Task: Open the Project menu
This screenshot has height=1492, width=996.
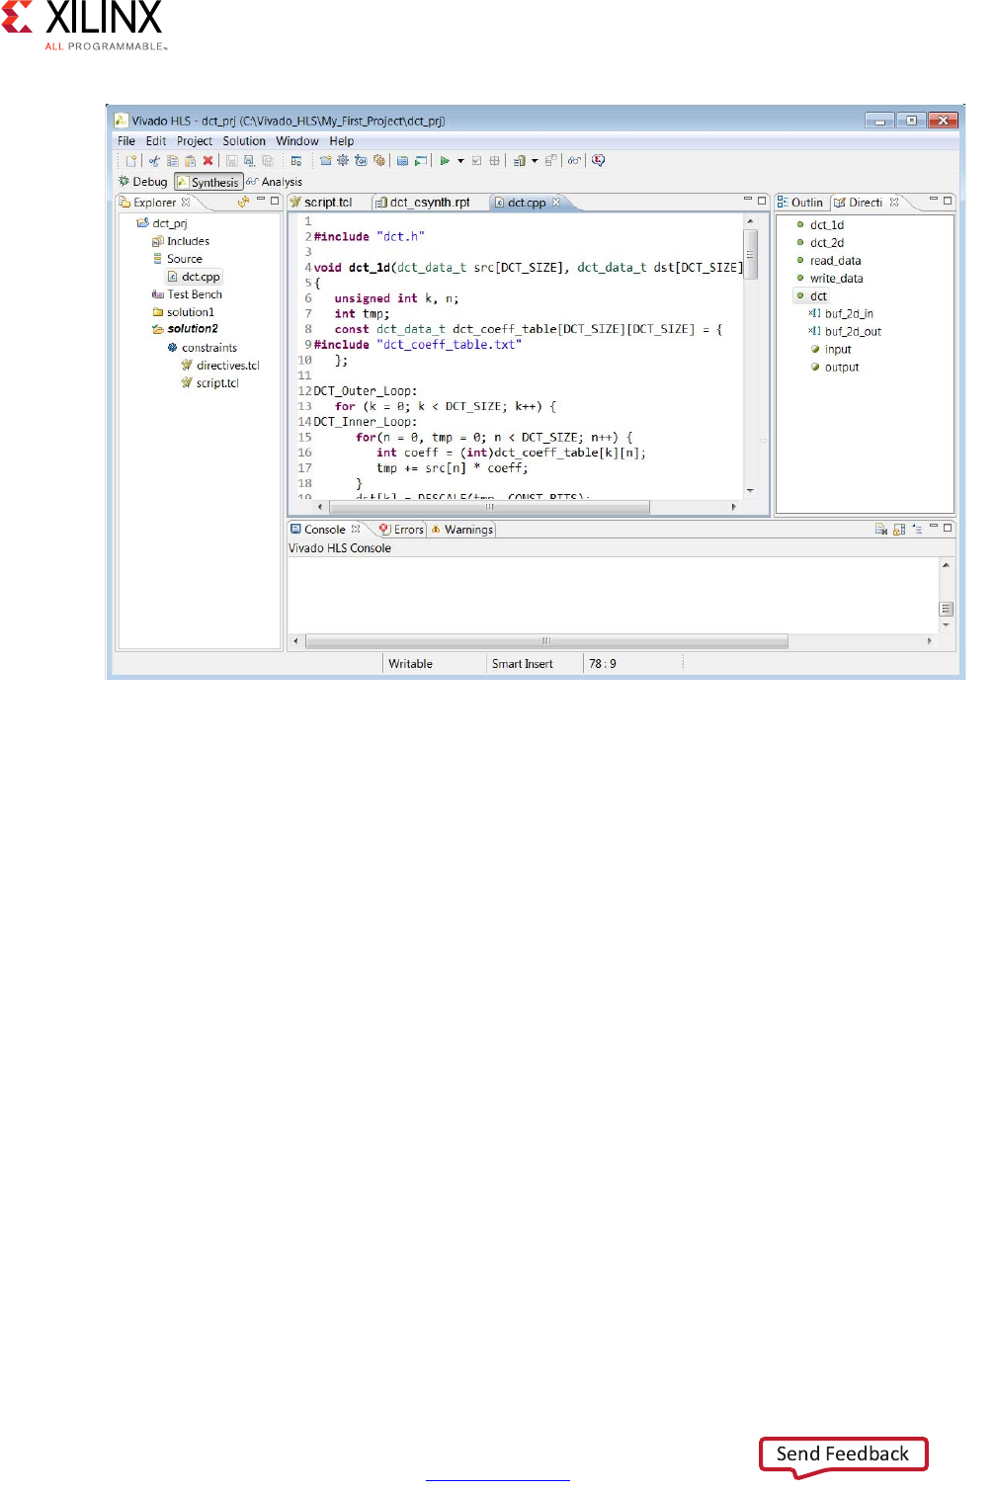Action: 195,141
